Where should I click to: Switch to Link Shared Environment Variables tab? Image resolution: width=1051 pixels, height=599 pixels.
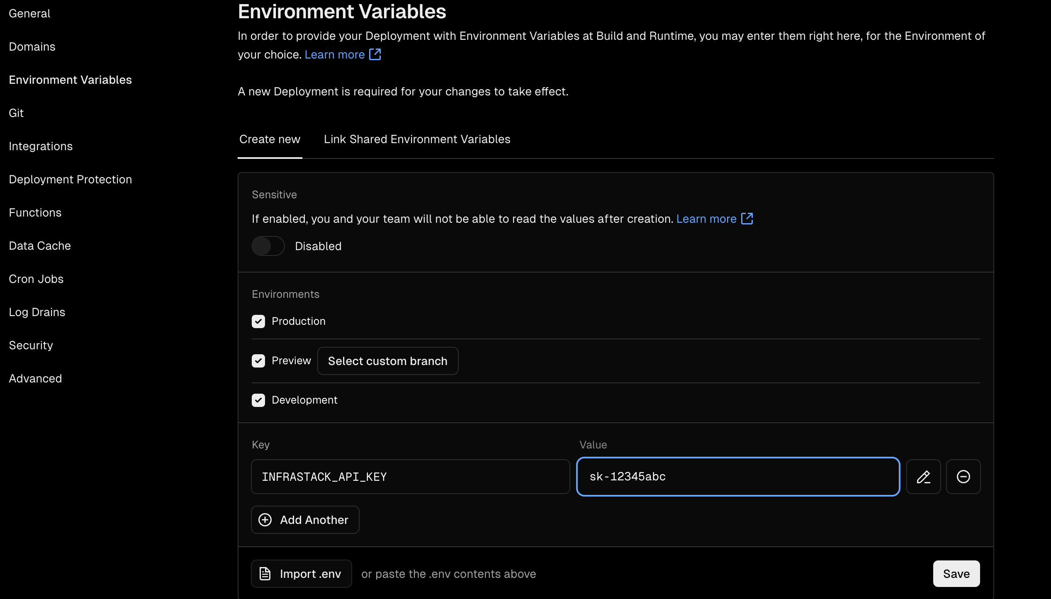point(417,139)
